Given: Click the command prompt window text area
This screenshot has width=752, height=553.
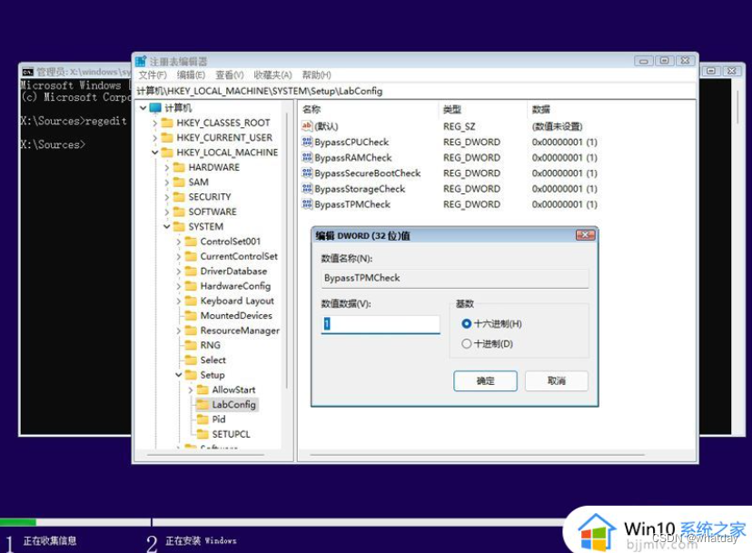Looking at the screenshot, I should (75, 259).
